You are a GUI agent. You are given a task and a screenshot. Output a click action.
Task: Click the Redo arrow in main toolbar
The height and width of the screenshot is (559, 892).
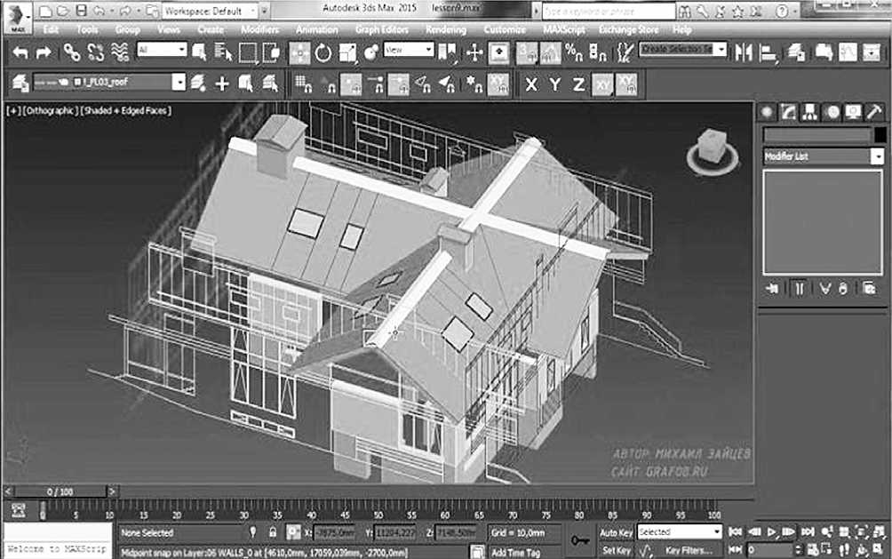44,53
